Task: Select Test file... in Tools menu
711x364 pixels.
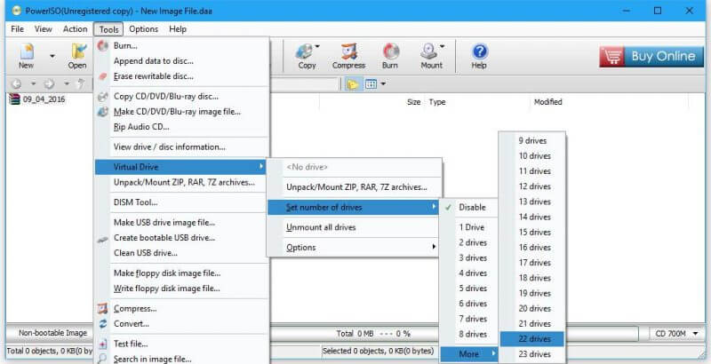Action: [x=182, y=344]
